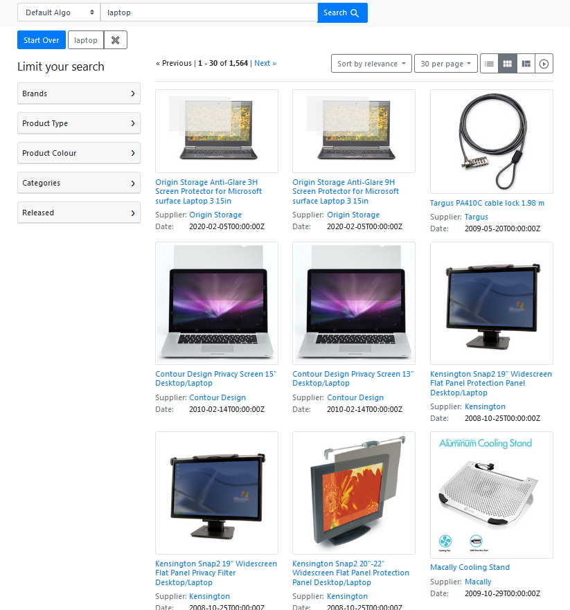Expand the Categories filter panel
Screen dimensions: 570x610
point(78,183)
